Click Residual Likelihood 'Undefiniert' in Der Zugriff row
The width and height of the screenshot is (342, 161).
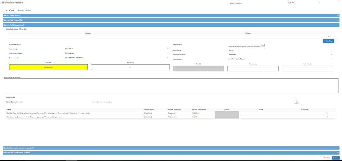[172, 113]
